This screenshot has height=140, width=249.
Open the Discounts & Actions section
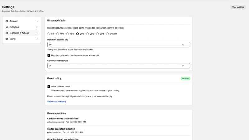click(21, 33)
